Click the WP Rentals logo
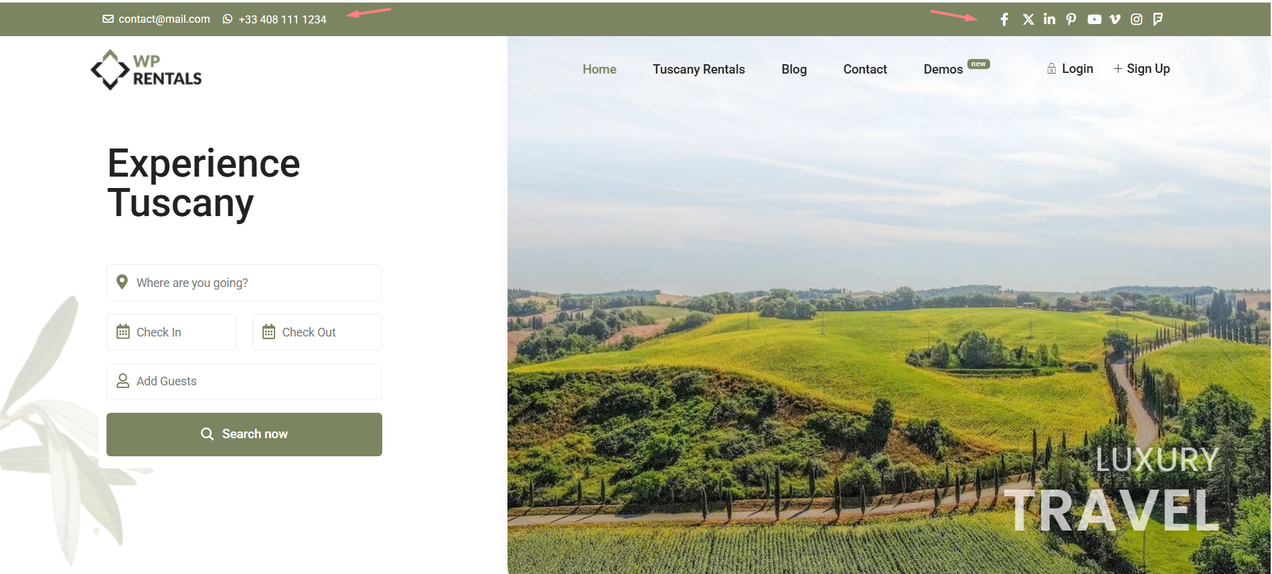The height and width of the screenshot is (574, 1272). [146, 70]
